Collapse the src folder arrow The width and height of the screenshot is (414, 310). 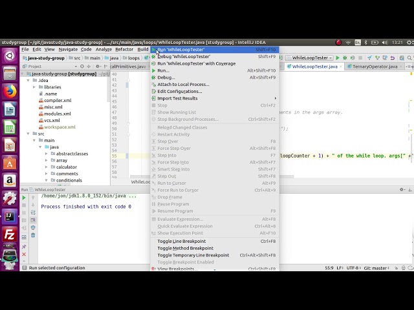tap(28, 134)
